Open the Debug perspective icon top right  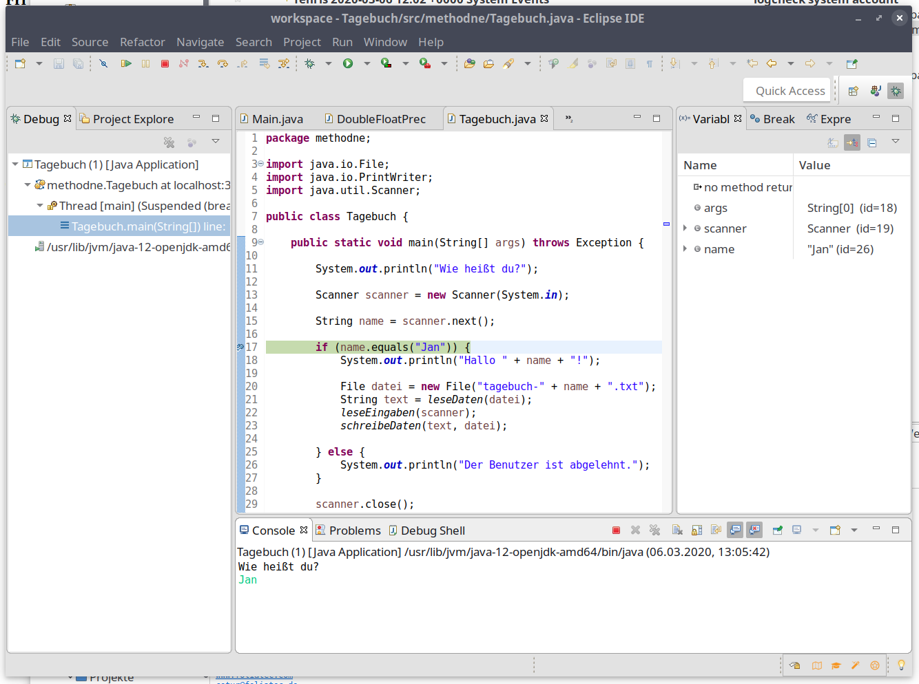coord(895,90)
